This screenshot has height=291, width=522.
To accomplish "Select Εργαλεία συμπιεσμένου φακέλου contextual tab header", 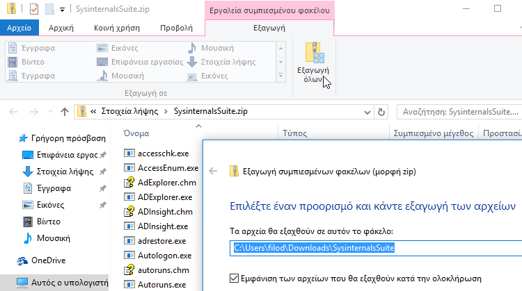I will (269, 10).
